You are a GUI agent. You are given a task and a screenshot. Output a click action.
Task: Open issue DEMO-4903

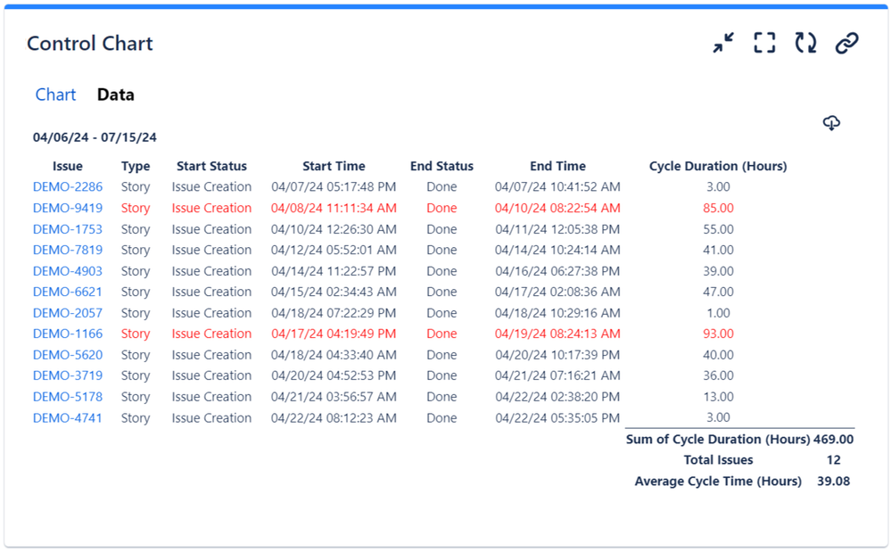(68, 271)
